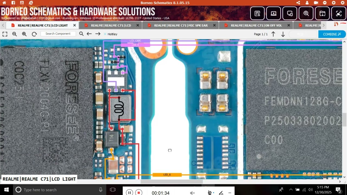Toggle the HotKey checkbox

click(105, 34)
